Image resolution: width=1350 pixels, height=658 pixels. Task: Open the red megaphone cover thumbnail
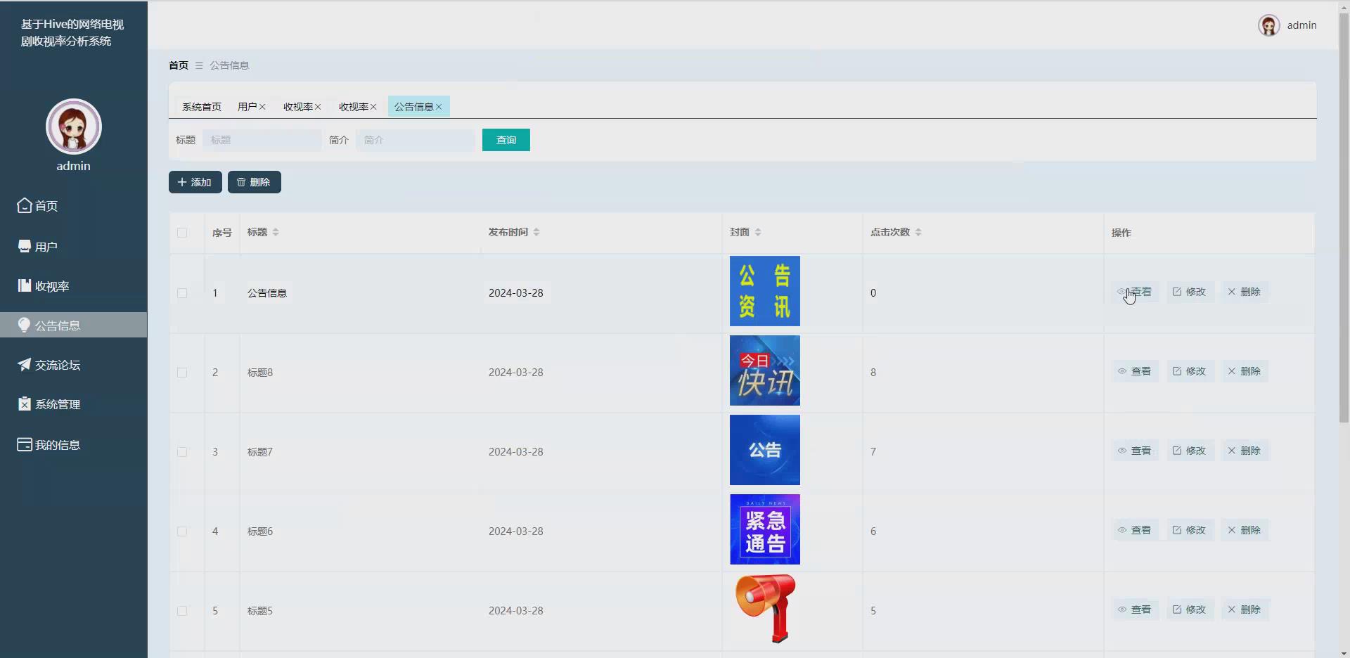765,609
